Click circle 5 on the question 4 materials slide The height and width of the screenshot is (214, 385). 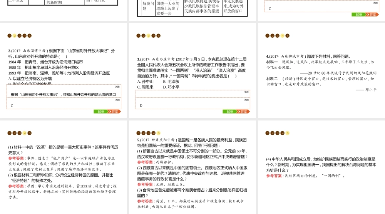[x=288, y=36]
